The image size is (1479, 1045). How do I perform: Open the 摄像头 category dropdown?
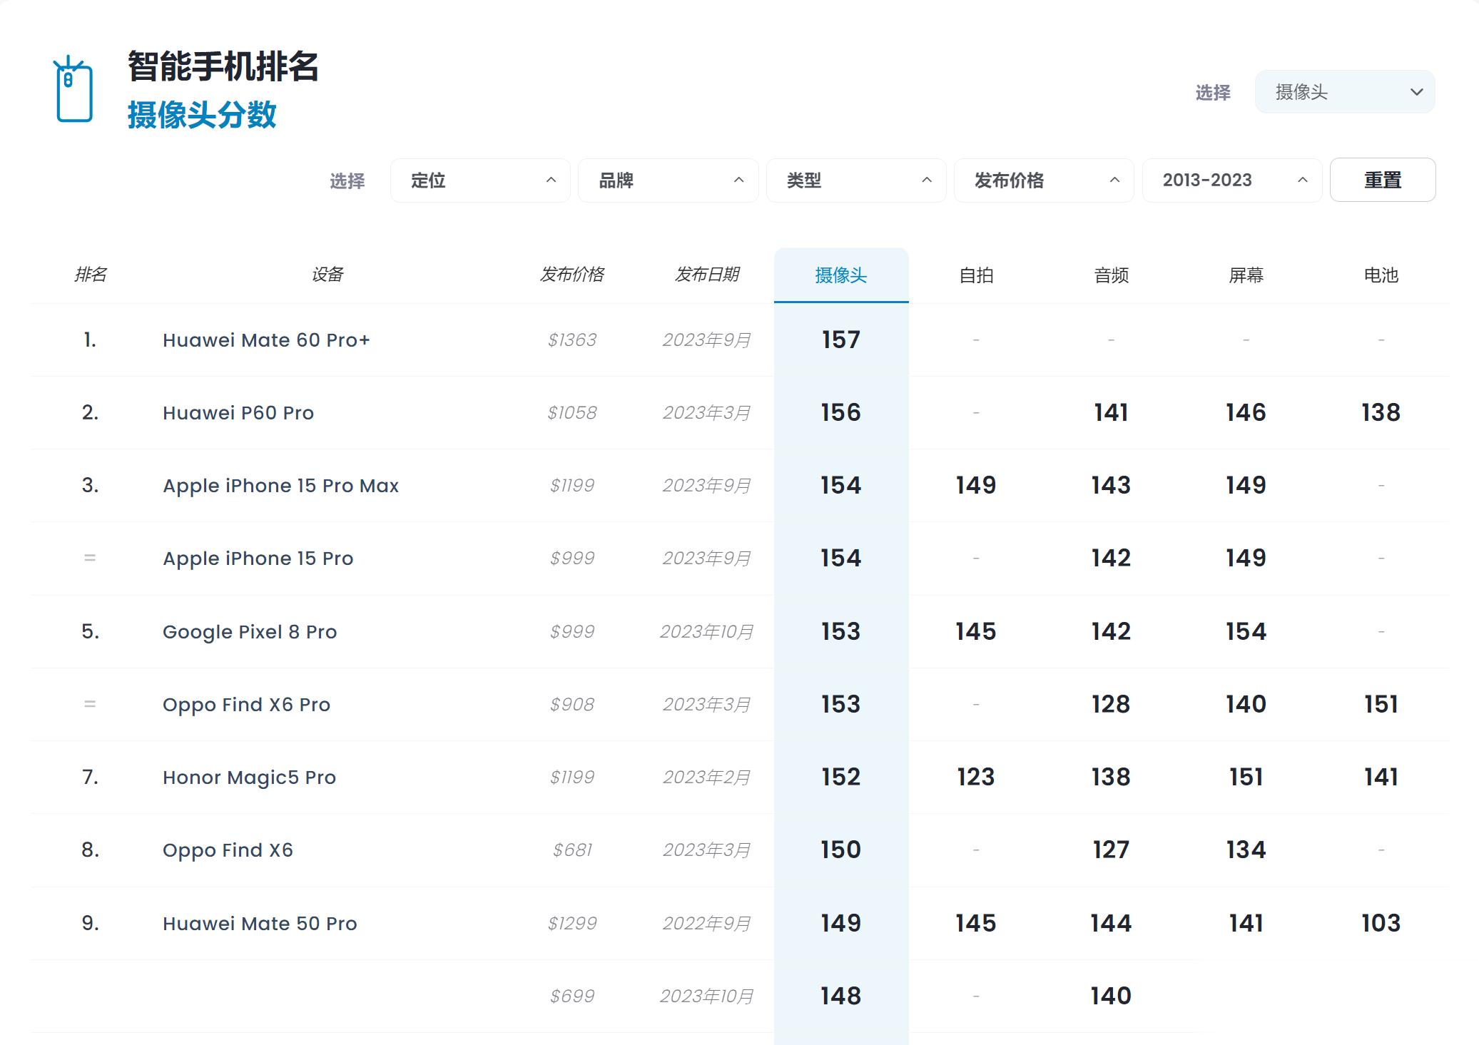point(1345,92)
